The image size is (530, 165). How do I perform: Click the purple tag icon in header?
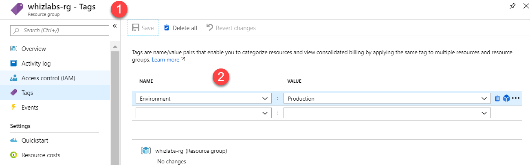tap(17, 9)
